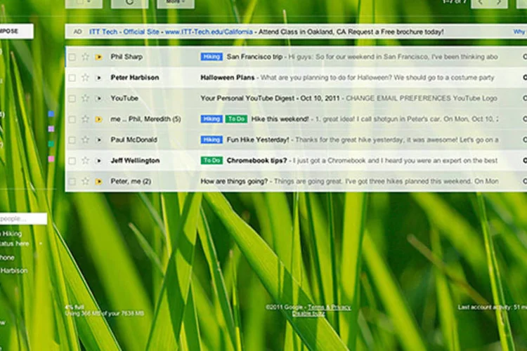Open the Terms & Privacy link
The image size is (527, 351).
(x=329, y=307)
